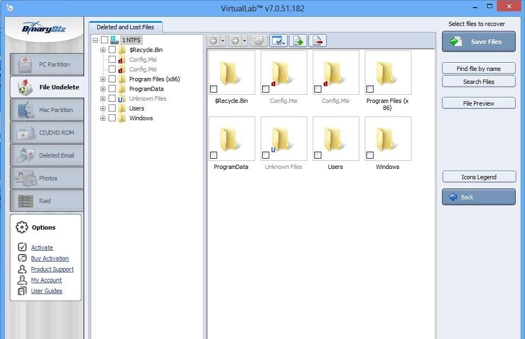Switch to Deleted and Lost Files tab
This screenshot has height=339, width=525.
pyautogui.click(x=125, y=27)
